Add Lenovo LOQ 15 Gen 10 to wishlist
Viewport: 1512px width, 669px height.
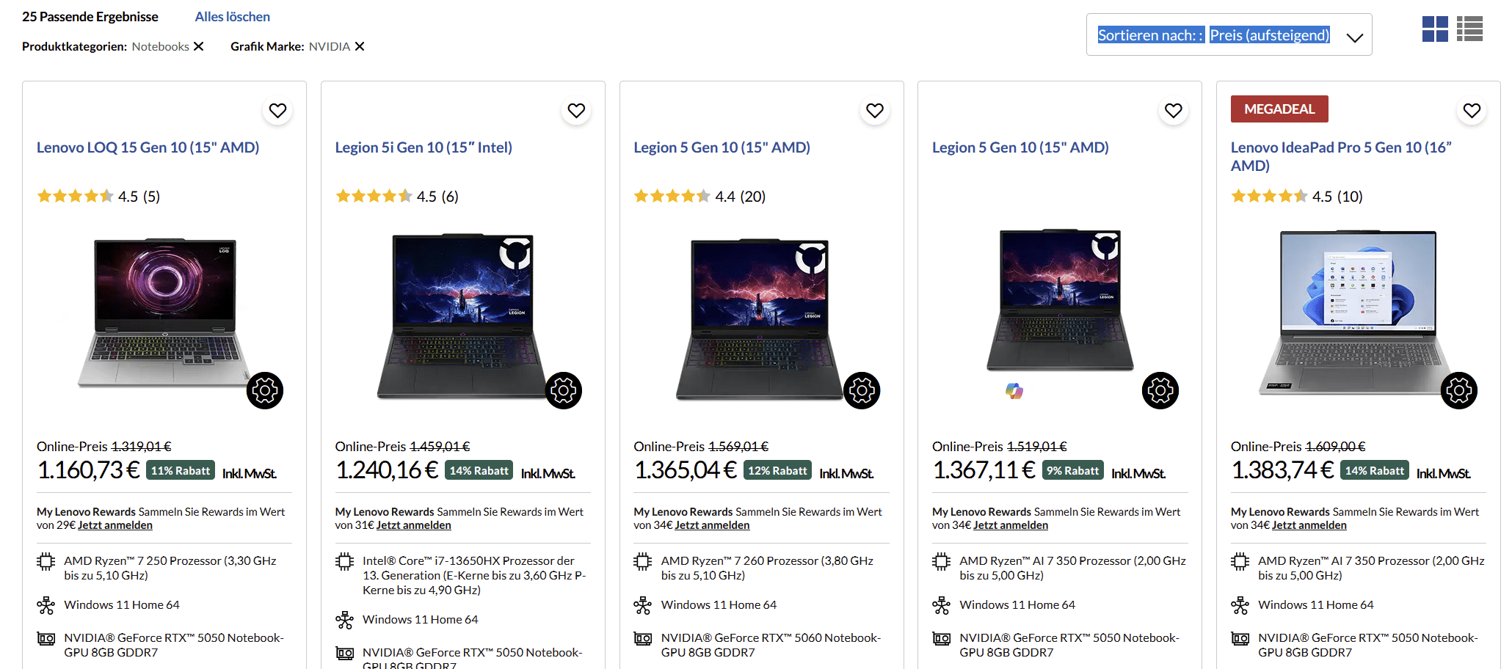pos(277,111)
